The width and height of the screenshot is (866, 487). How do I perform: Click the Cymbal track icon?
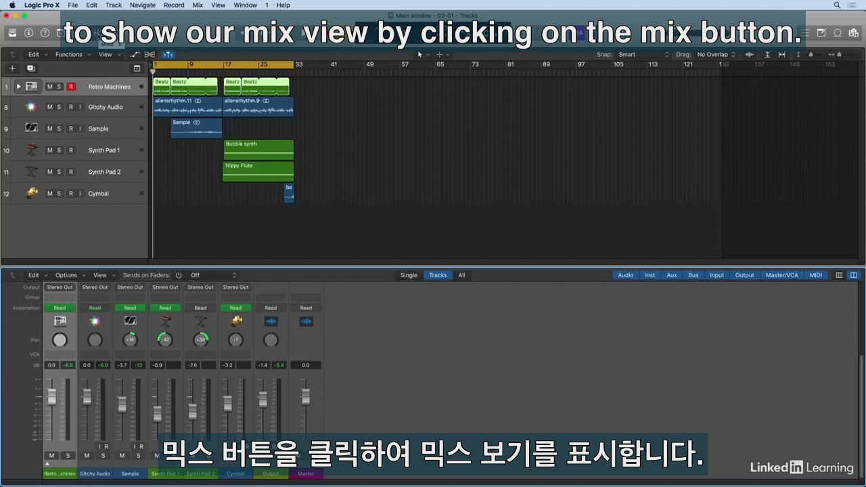[31, 193]
